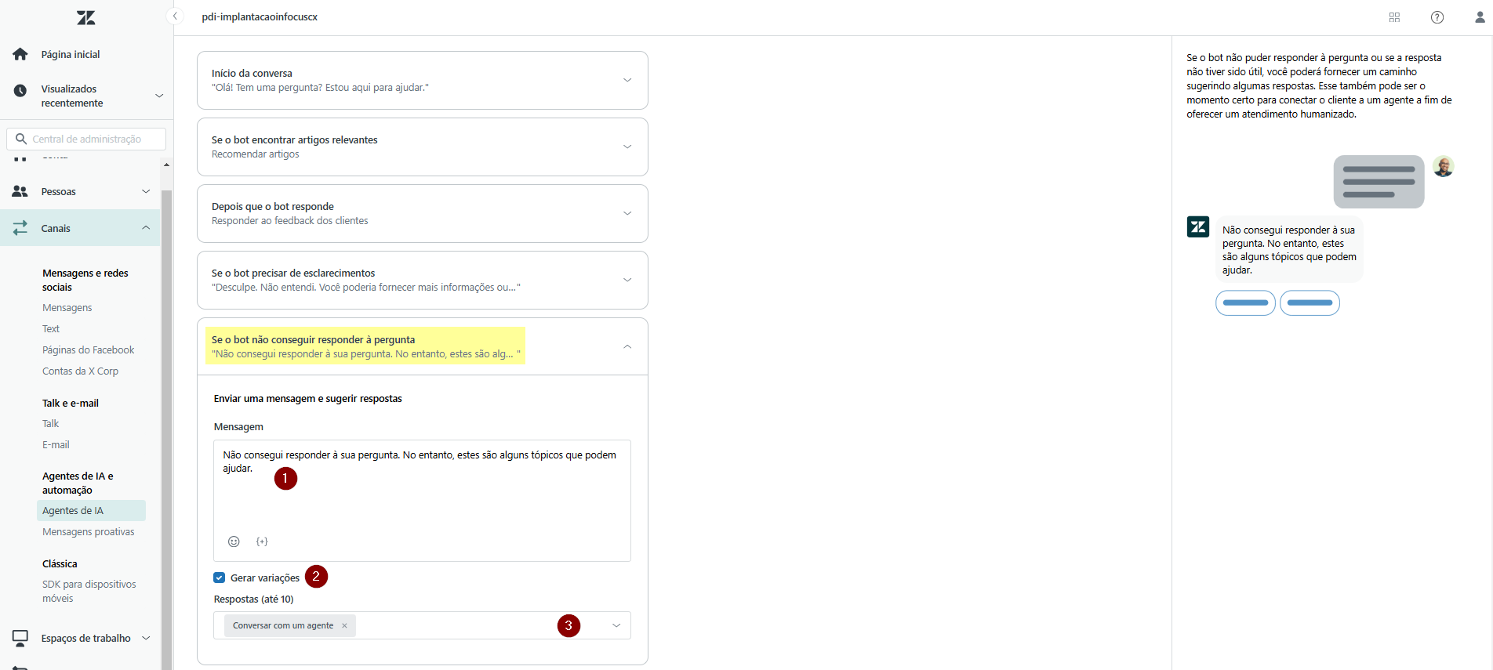Viewport: 1493px width, 670px height.
Task: Click the Zendesk logo icon
Action: pos(86,17)
